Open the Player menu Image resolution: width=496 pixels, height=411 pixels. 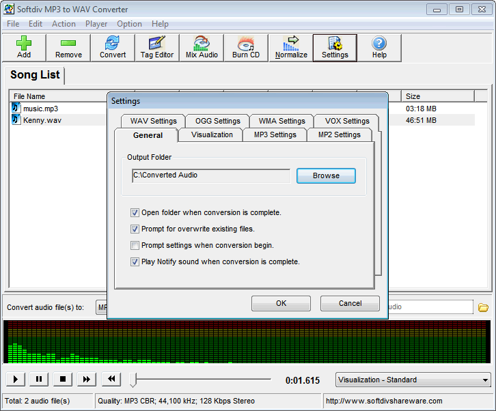[x=96, y=24]
